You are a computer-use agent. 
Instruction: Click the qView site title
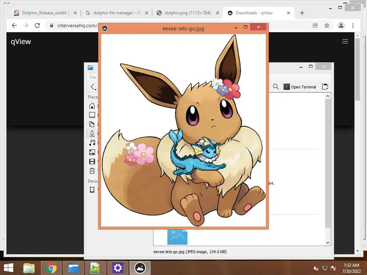click(21, 42)
